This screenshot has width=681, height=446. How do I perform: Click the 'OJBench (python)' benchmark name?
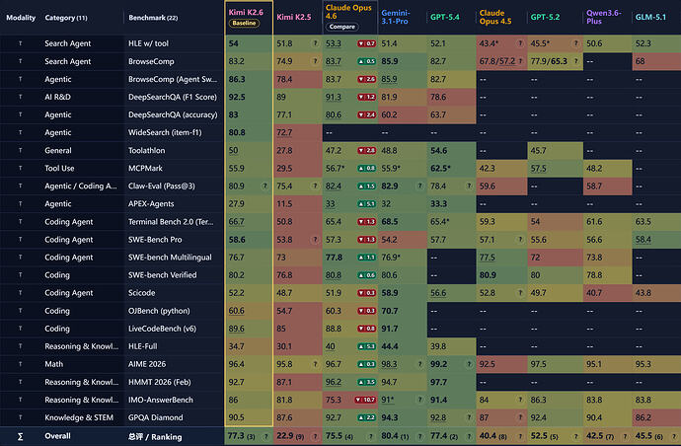click(159, 311)
